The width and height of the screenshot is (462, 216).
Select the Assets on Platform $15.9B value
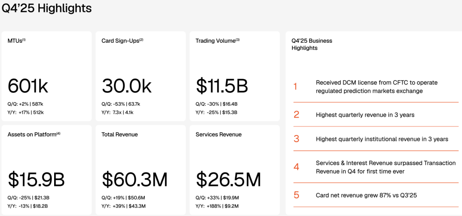point(36,180)
